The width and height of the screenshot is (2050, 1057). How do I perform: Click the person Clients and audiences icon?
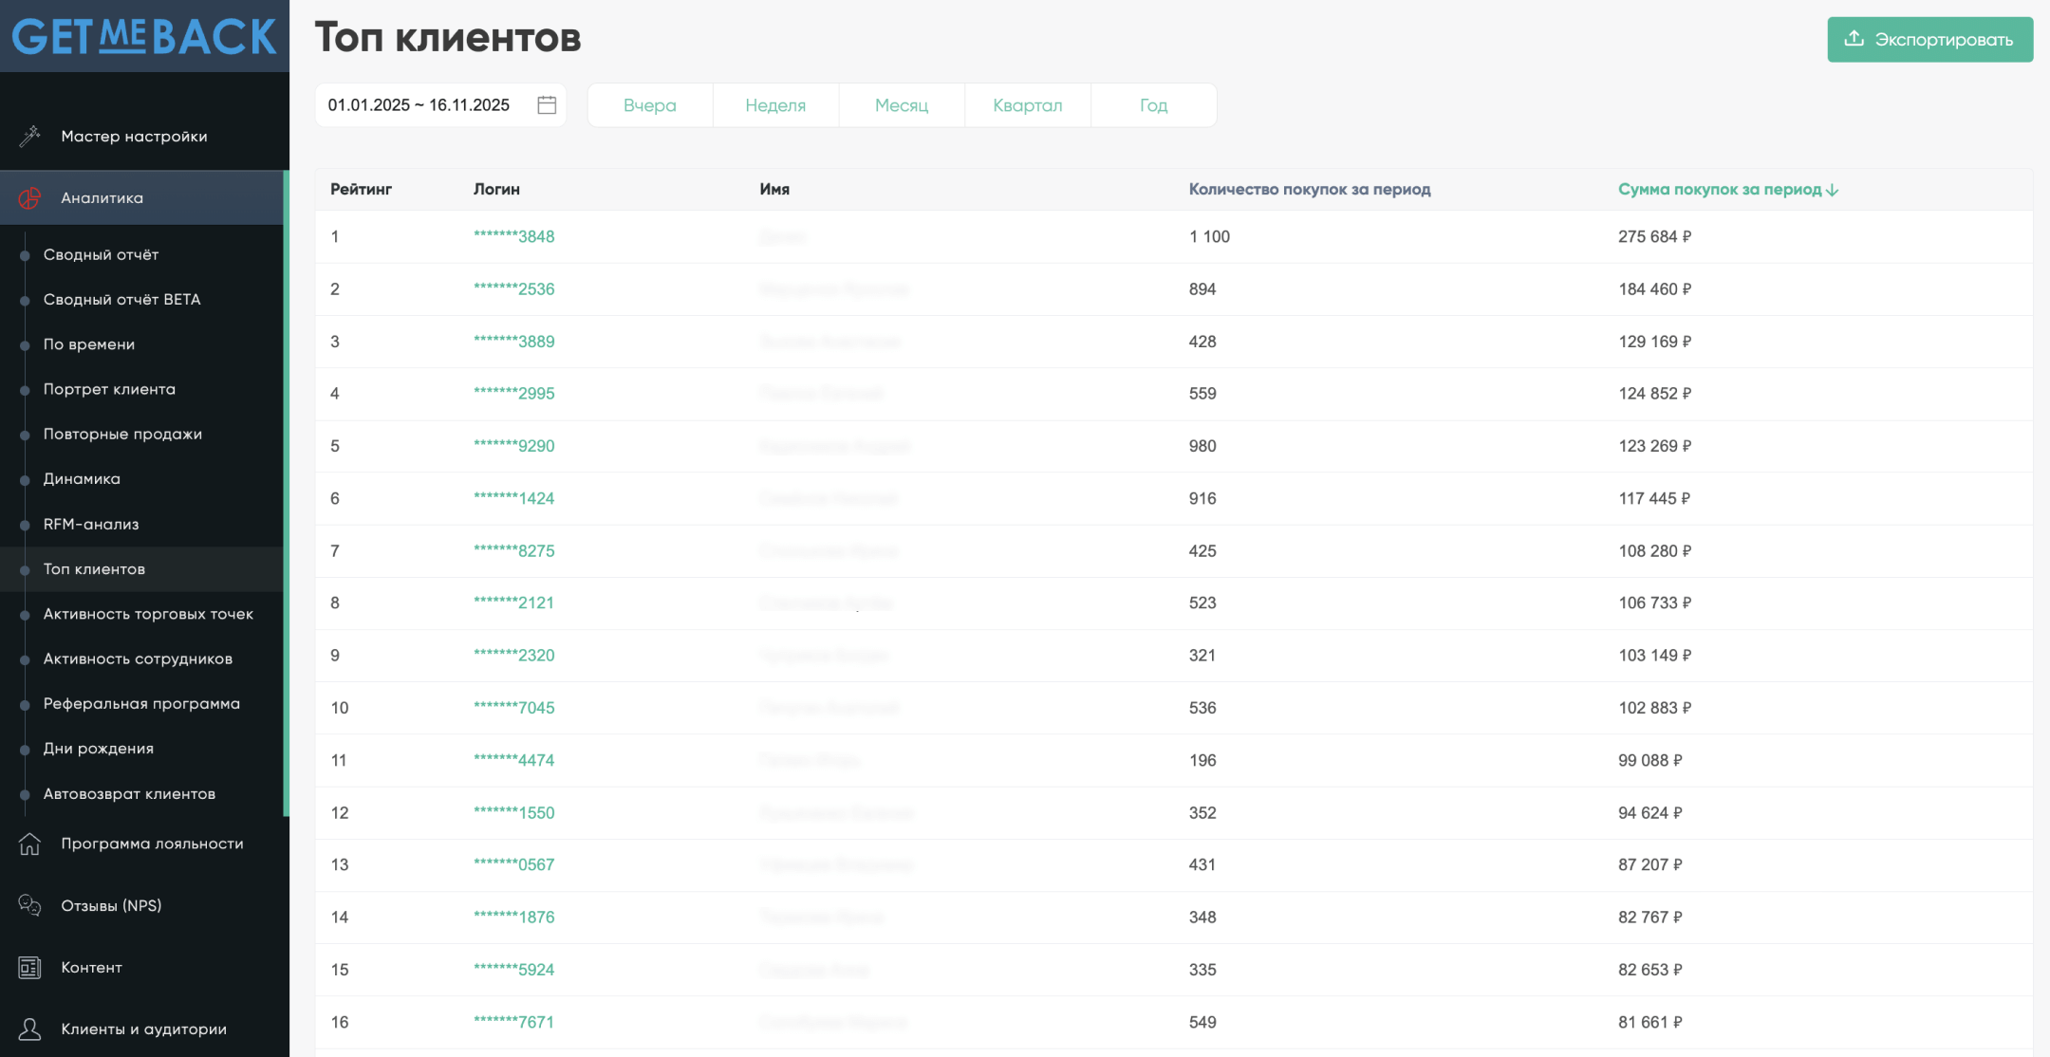click(x=29, y=1029)
